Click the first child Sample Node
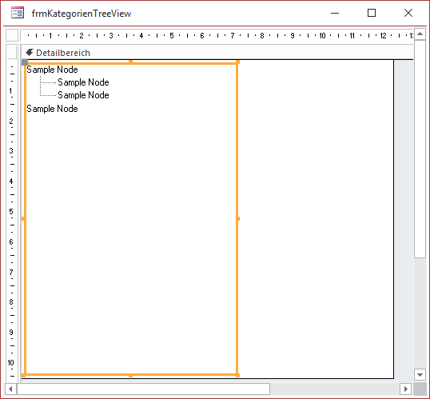430x399 pixels. [83, 82]
